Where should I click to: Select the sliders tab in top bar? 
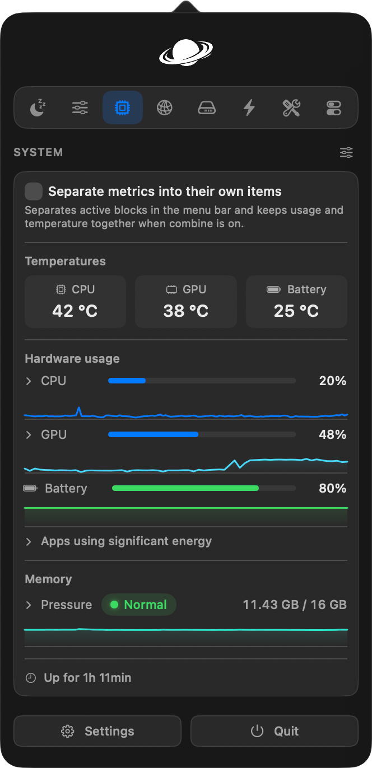pyautogui.click(x=80, y=107)
